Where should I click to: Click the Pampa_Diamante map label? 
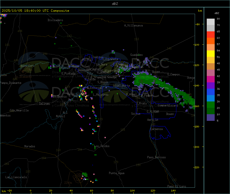point(11,83)
